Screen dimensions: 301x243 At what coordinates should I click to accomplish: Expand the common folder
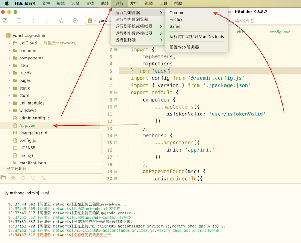tap(9, 50)
